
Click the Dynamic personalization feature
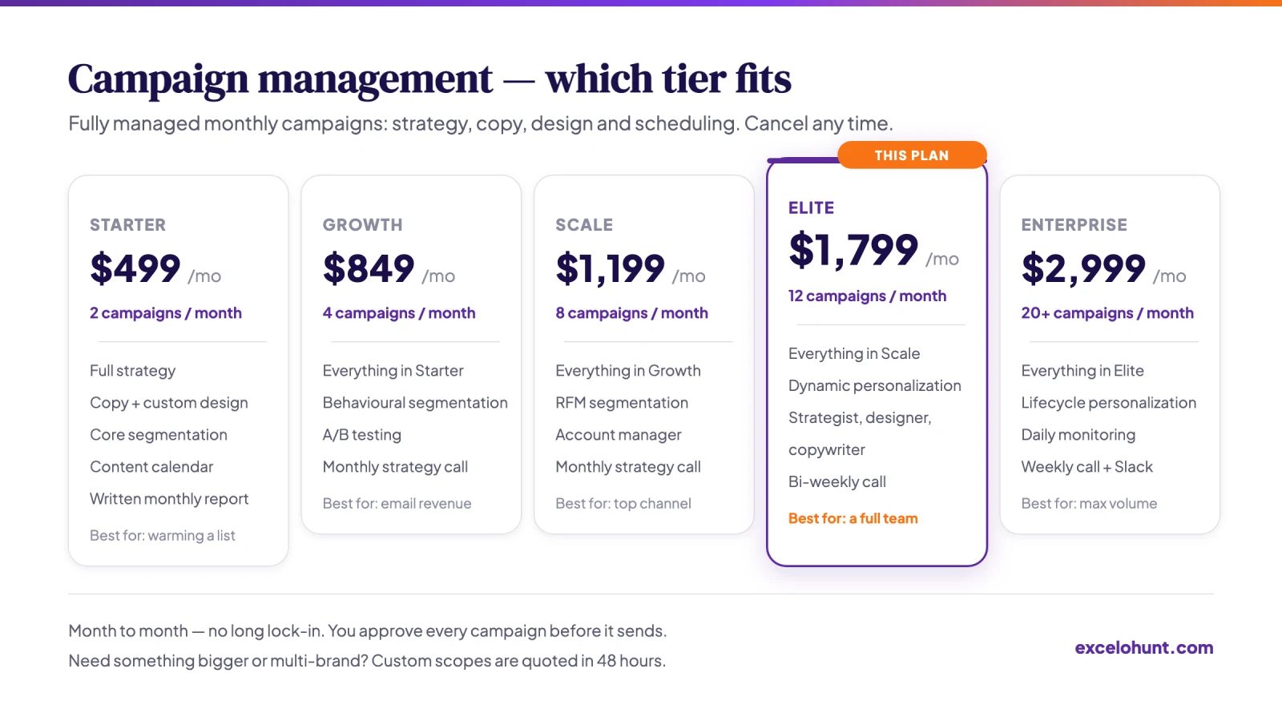click(x=874, y=386)
